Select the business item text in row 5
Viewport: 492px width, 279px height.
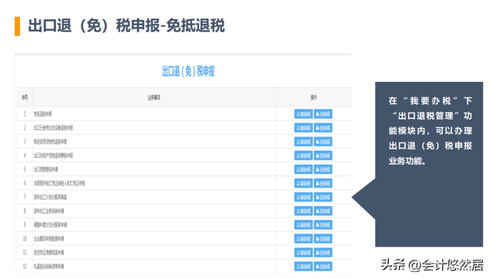(46, 169)
